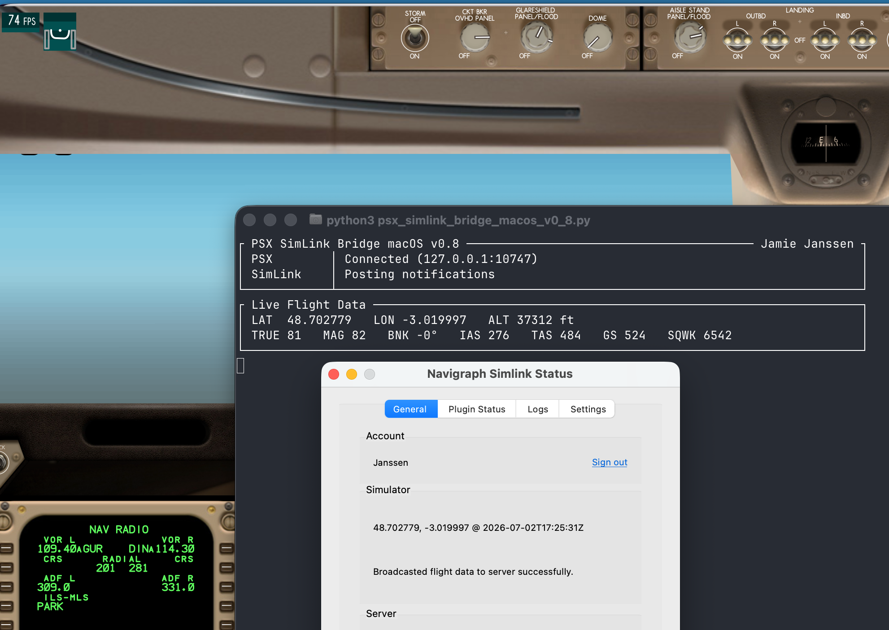This screenshot has width=889, height=630.
Task: Open the Settings tab in Navigraph Simlink
Action: (x=588, y=409)
